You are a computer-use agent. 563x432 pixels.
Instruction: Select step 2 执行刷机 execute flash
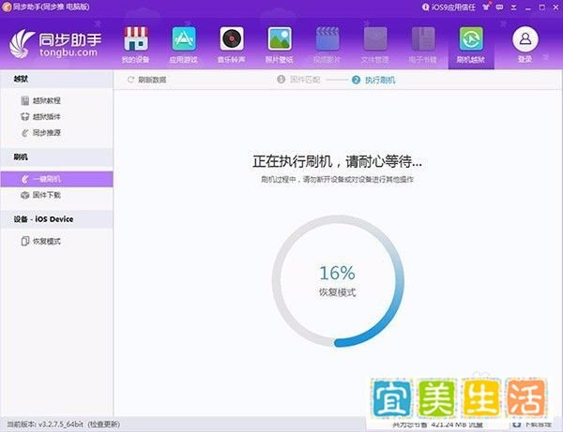(x=373, y=80)
